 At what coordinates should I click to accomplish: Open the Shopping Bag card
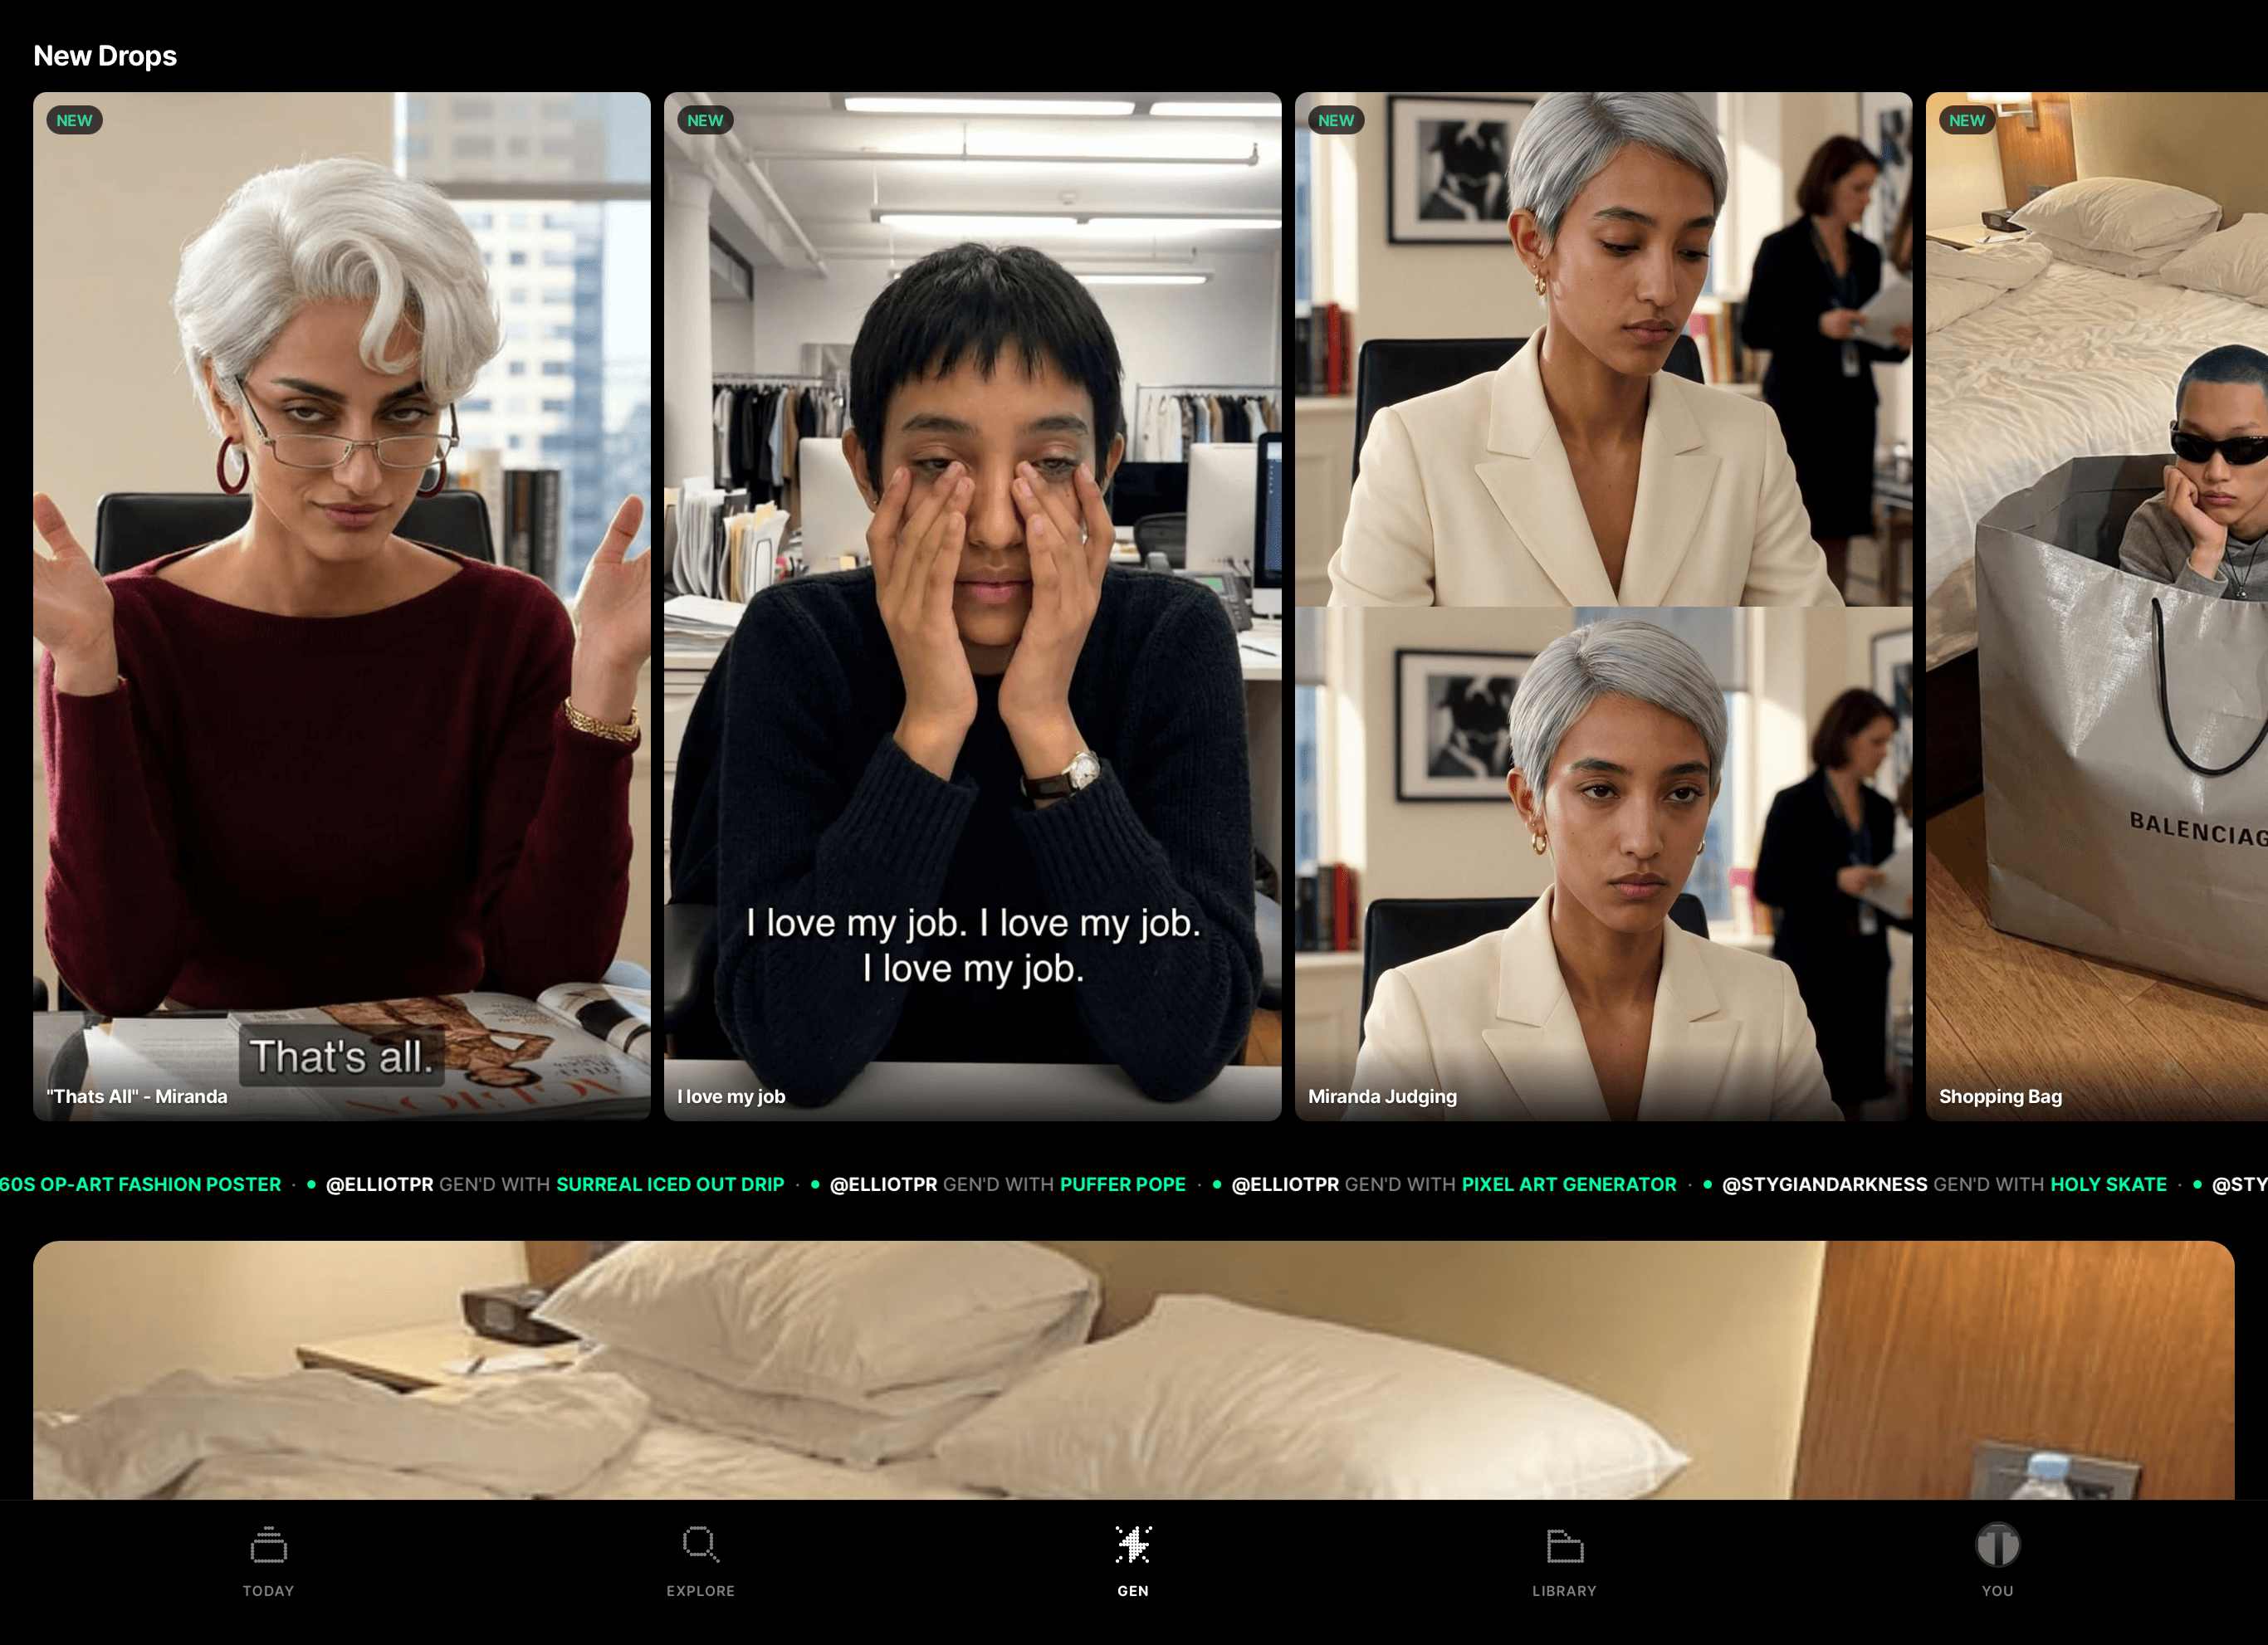point(2097,606)
